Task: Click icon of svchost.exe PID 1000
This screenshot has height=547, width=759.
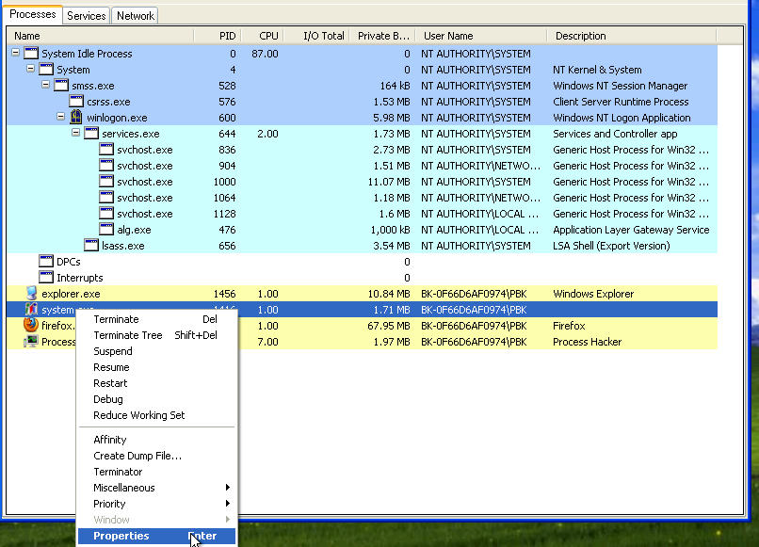Action: click(106, 181)
